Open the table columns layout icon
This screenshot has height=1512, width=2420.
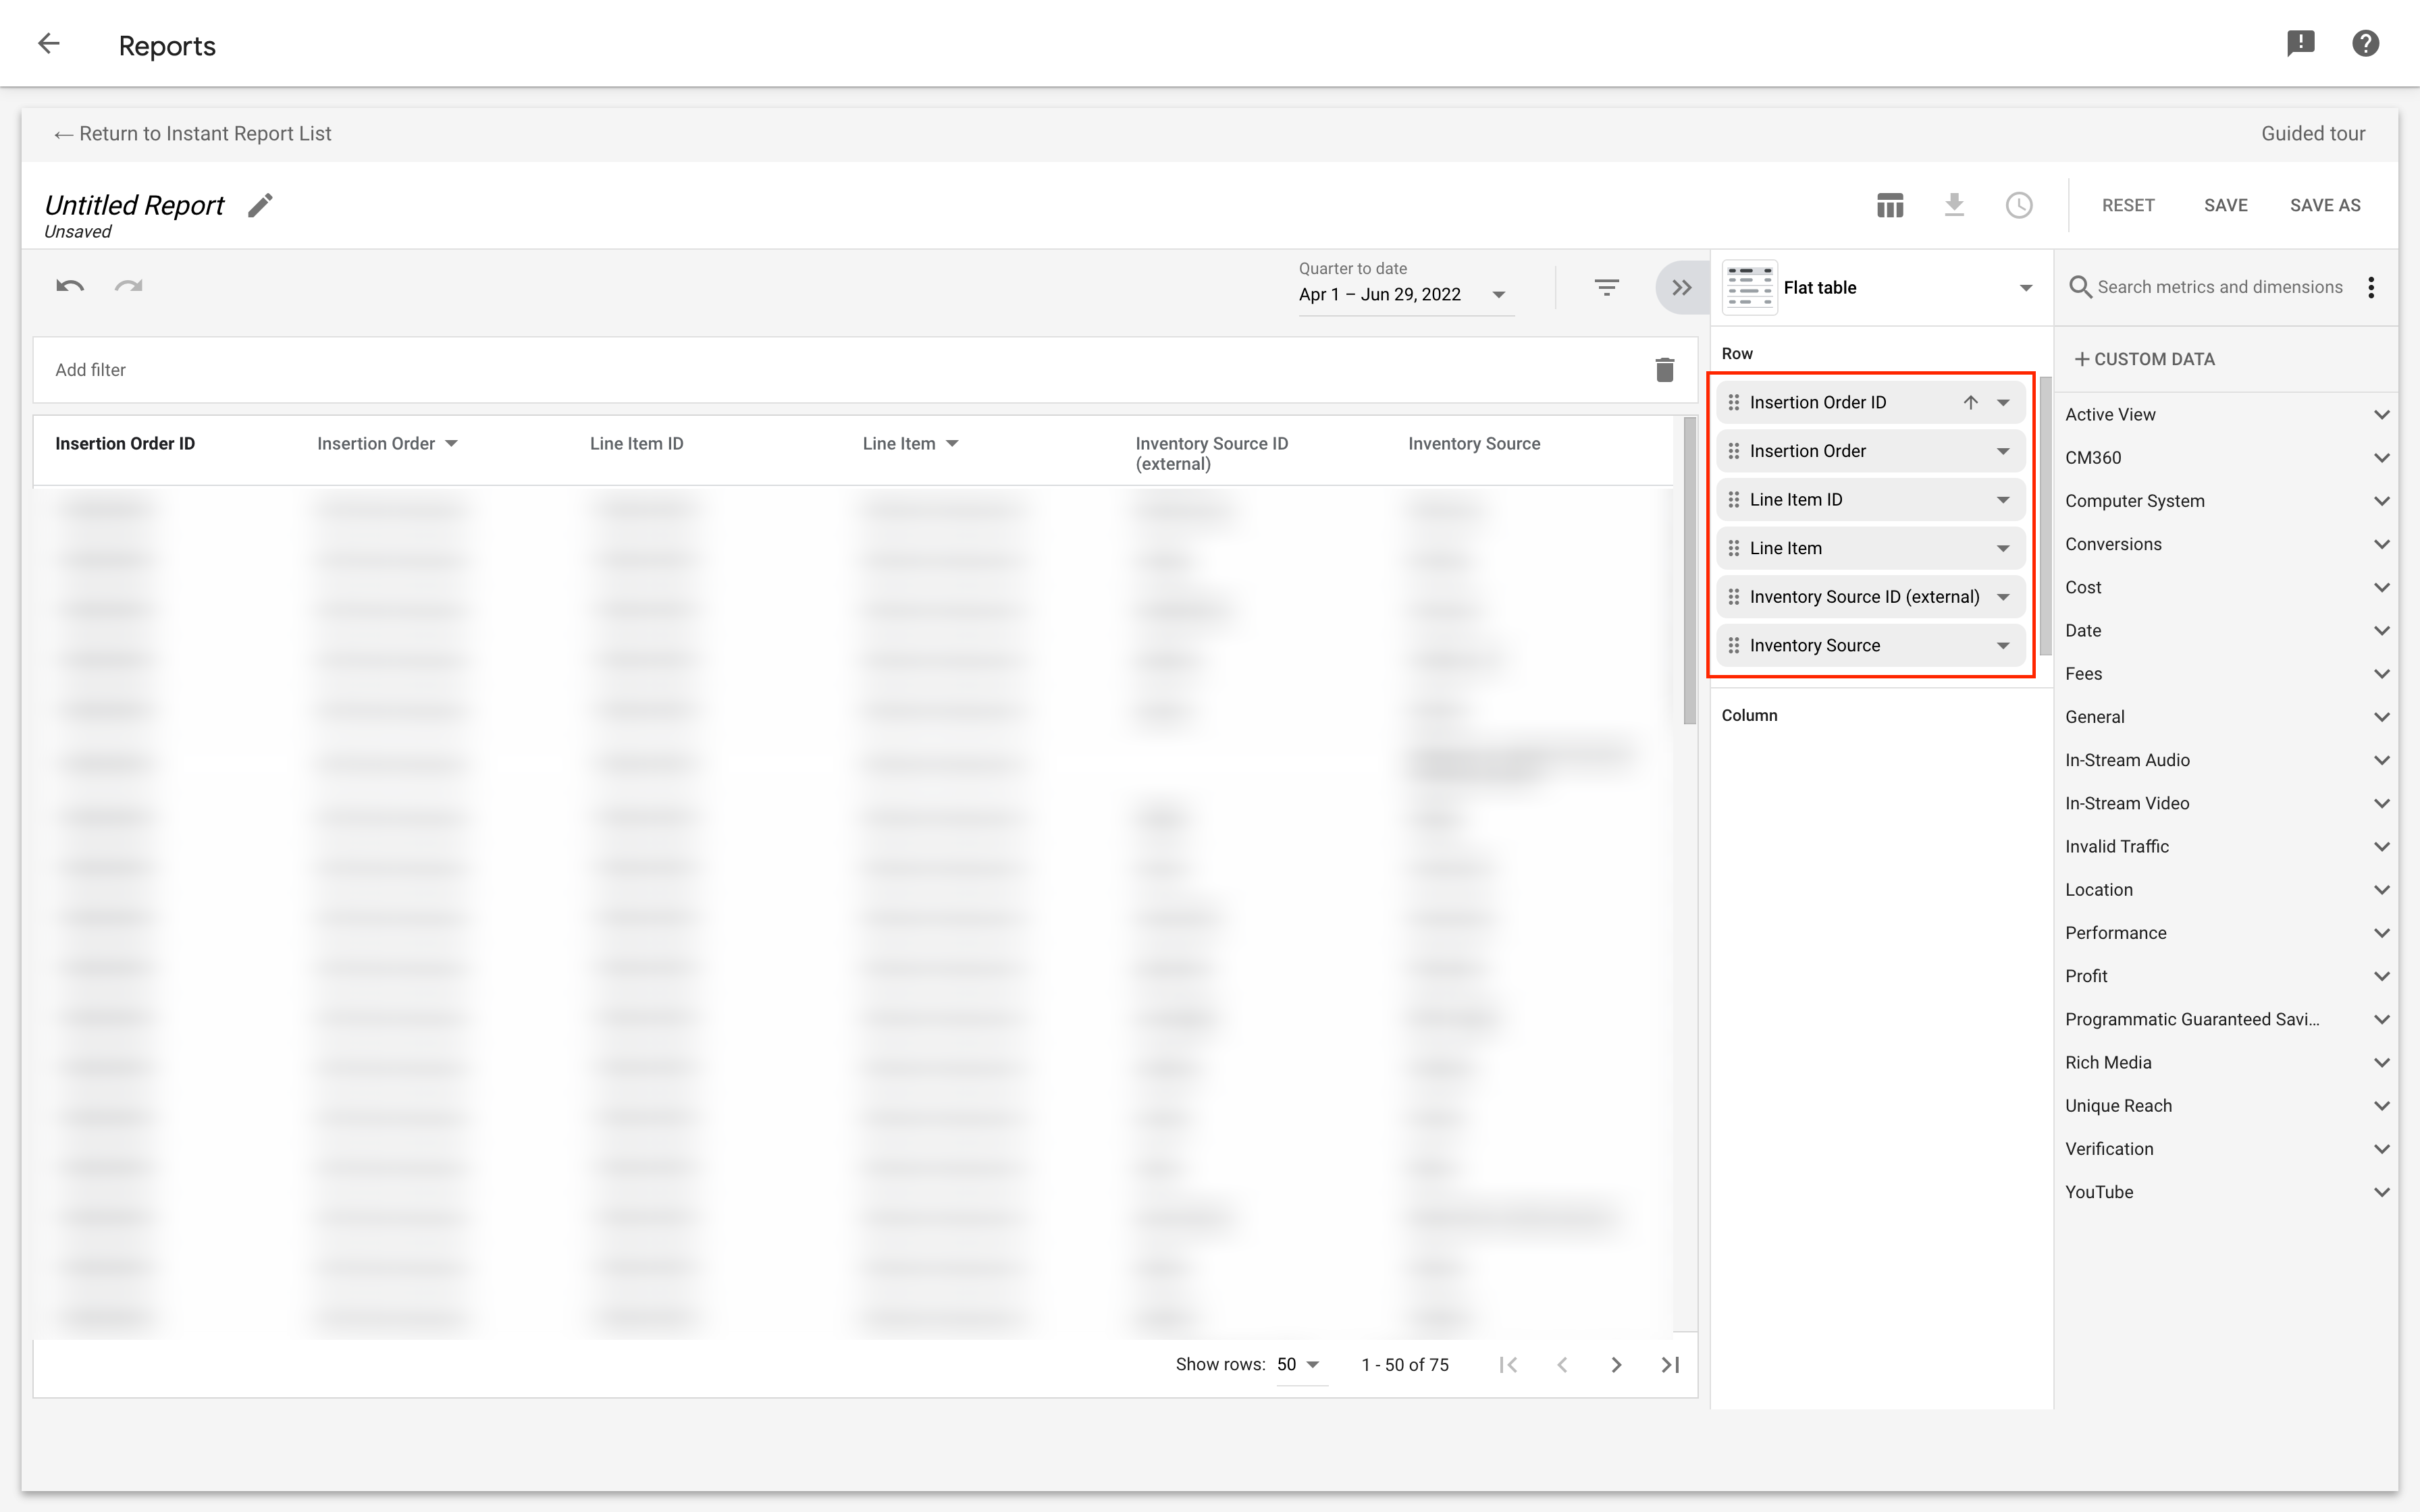[1889, 205]
